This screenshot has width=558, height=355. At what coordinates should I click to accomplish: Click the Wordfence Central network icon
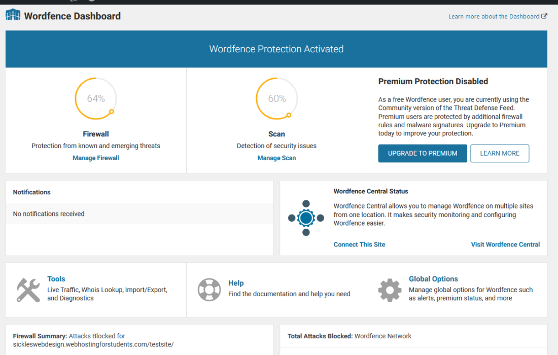pos(306,218)
